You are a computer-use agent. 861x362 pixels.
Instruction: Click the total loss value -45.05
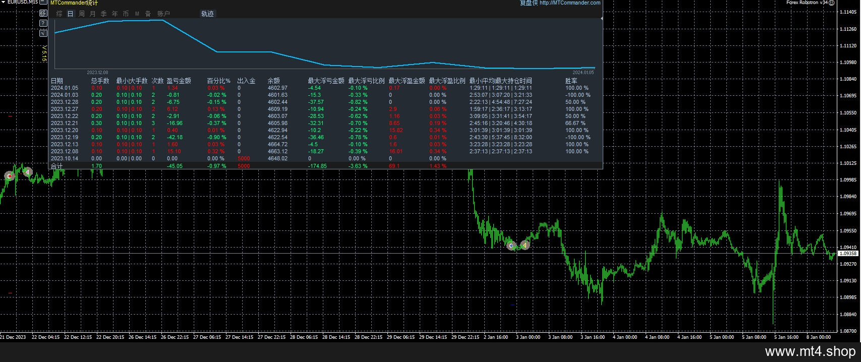175,166
